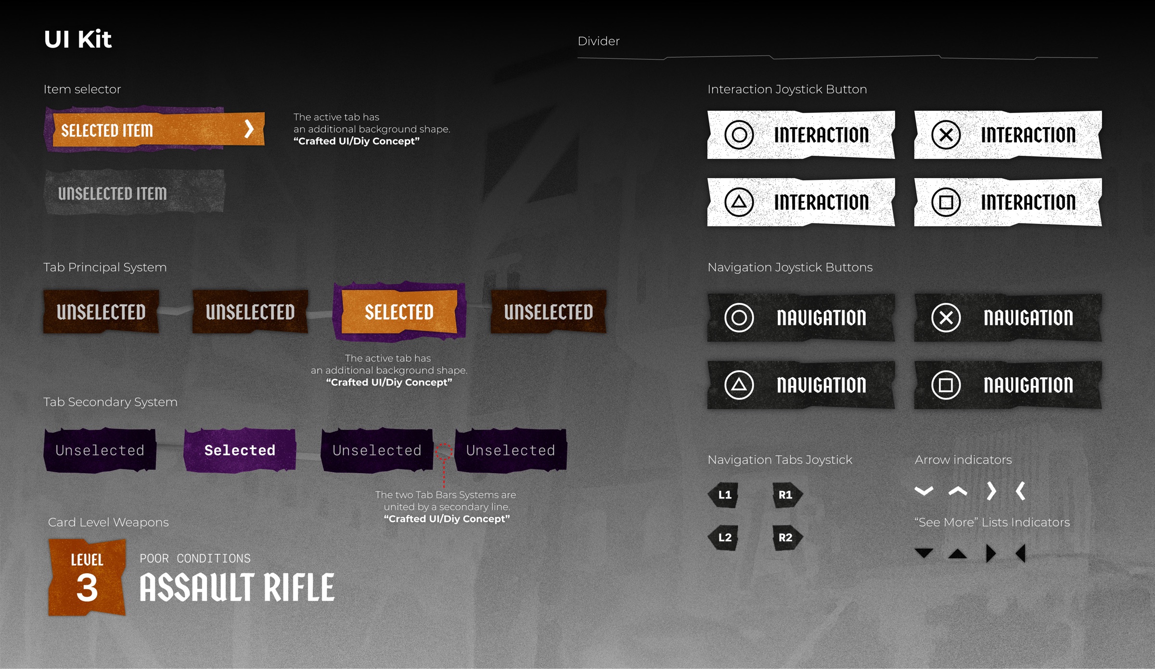Viewport: 1155px width, 669px height.
Task: Click the INTERACTION text beside the circle icon
Action: coord(821,135)
